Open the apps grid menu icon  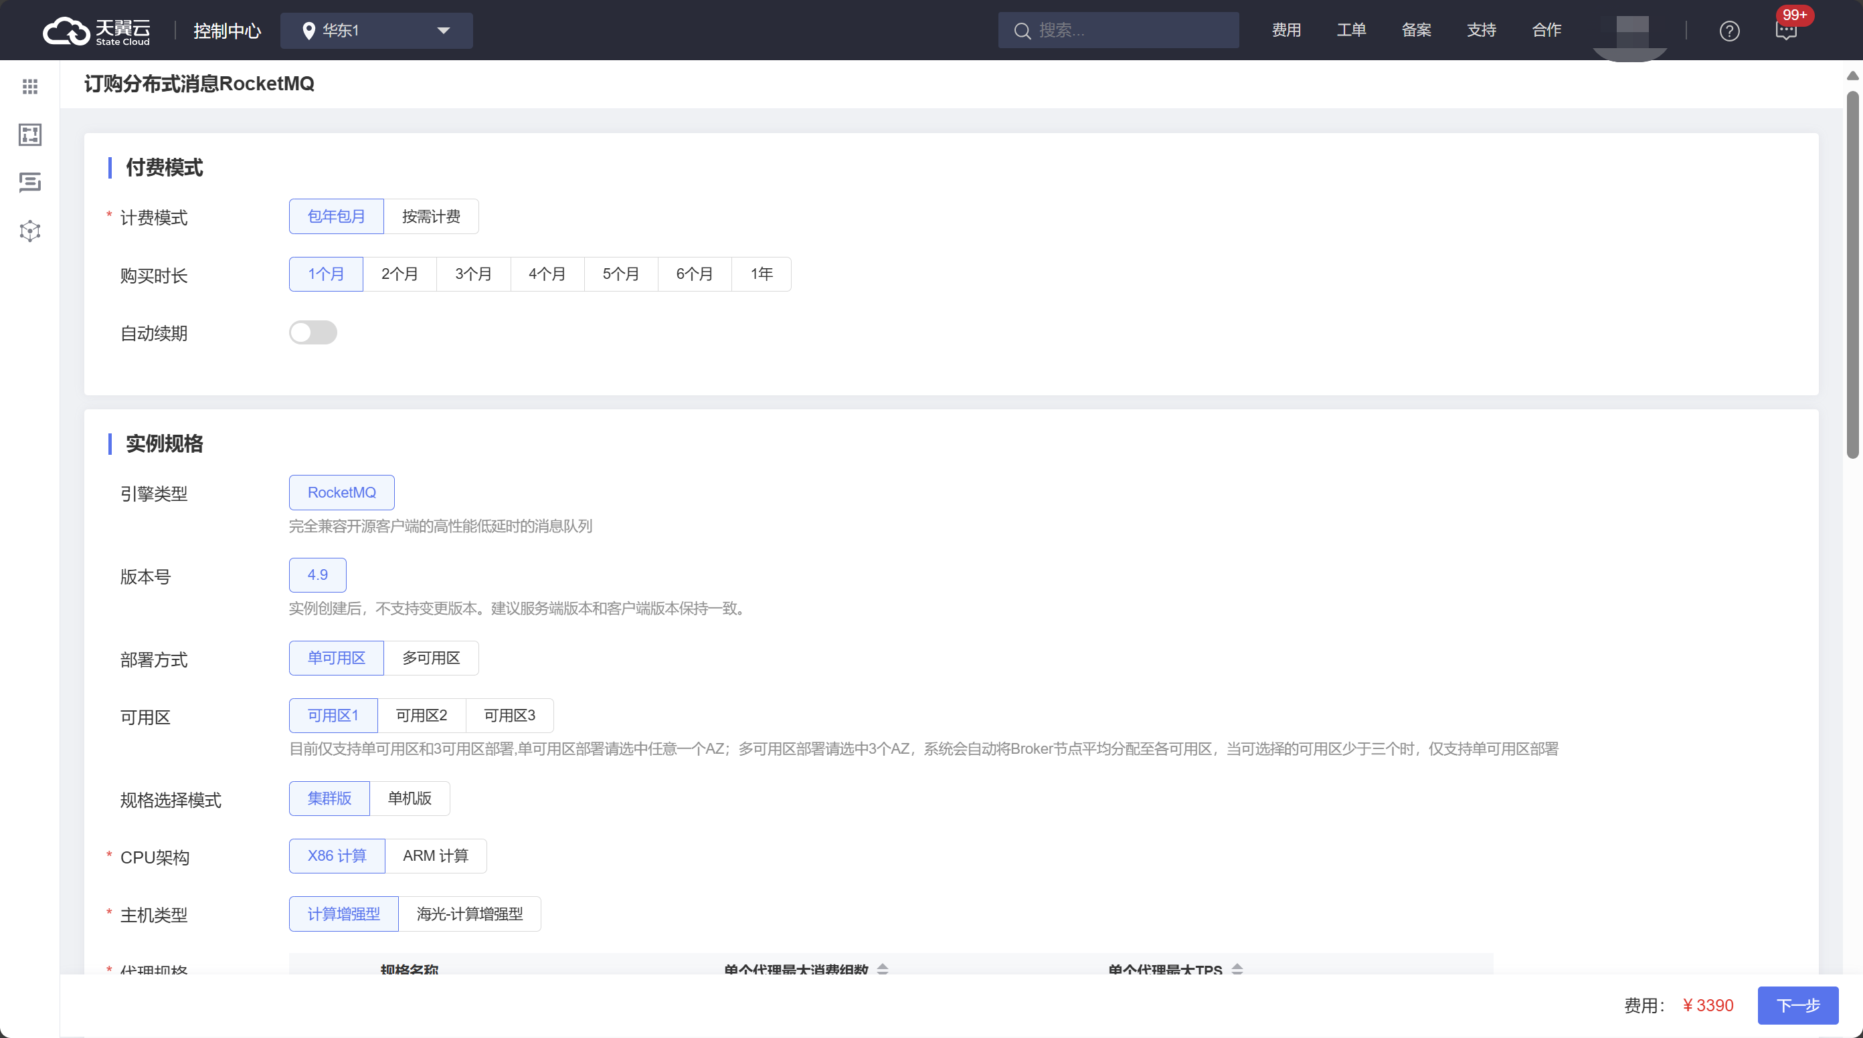coord(29,87)
